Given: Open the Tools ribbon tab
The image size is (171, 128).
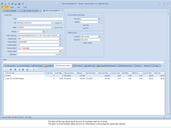Looking at the screenshot, I should pyautogui.click(x=25, y=7).
